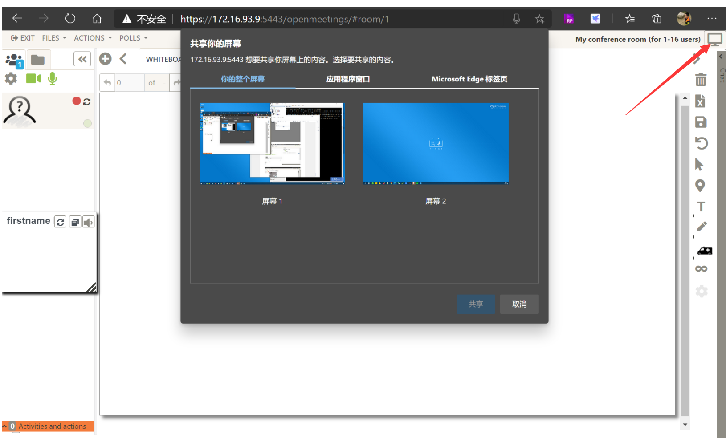Screen dimensions: 726x438
Task: Expand the POLLS dropdown menu
Action: (x=133, y=38)
